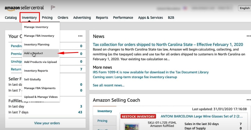
Task: Click the Amazon Seller Central logo
Action: [x=24, y=8]
